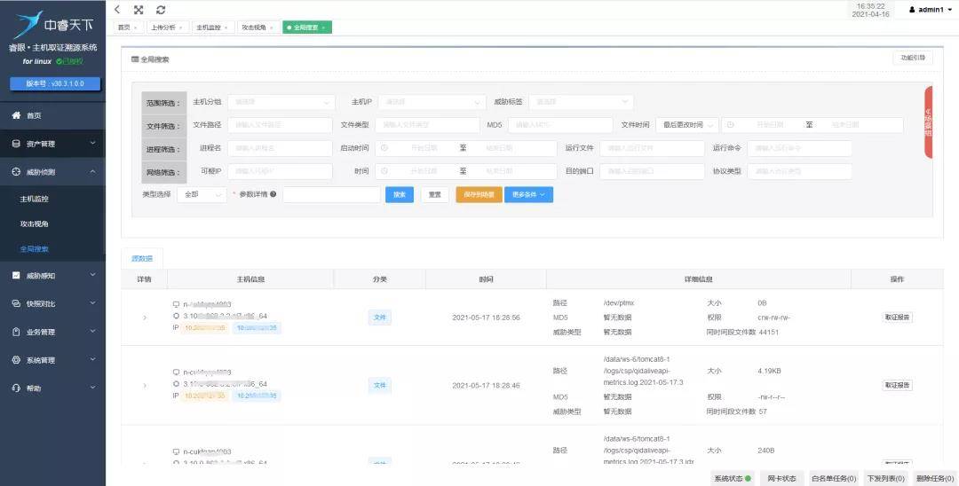Screen dimensions: 959x486
Task: Click the 帮助 headset icon
Action: (16, 388)
